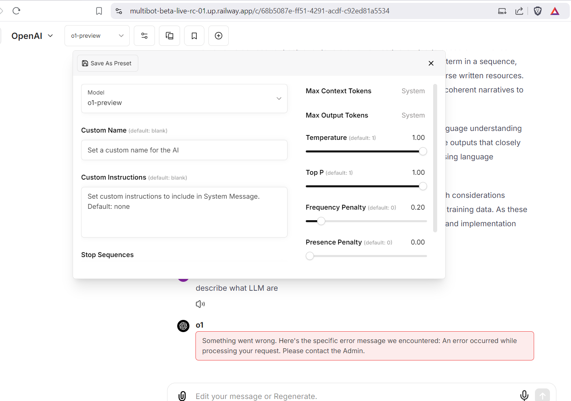Screen dimensions: 571x401
Task: Click the Temperature value 1.00
Action: (418, 137)
